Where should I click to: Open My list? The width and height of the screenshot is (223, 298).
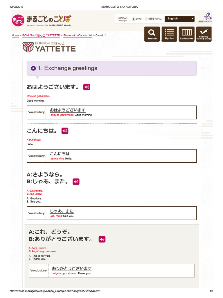tap(169, 34)
